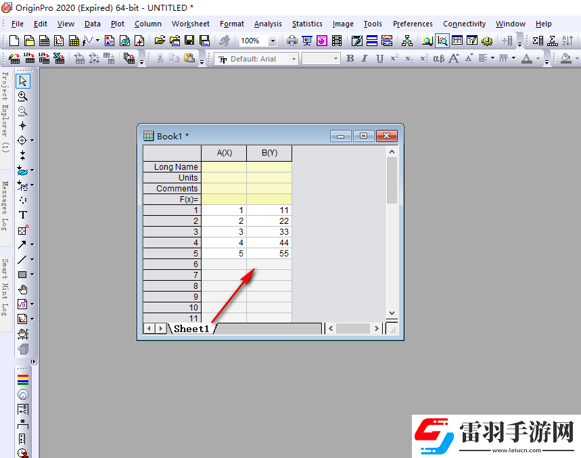
Task: Select the Zoom In tool
Action: [x=22, y=96]
